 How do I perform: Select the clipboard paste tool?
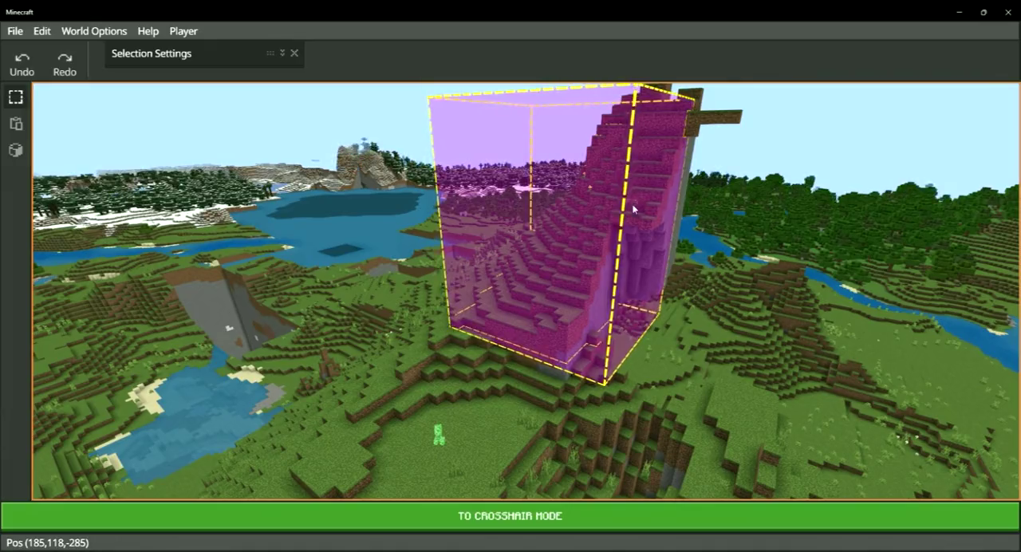click(16, 124)
